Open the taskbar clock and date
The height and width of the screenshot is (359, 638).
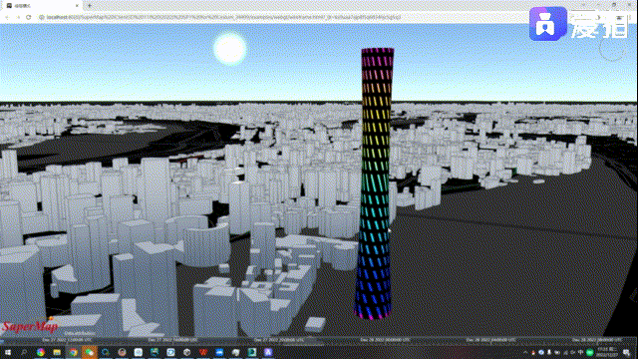pyautogui.click(x=607, y=352)
